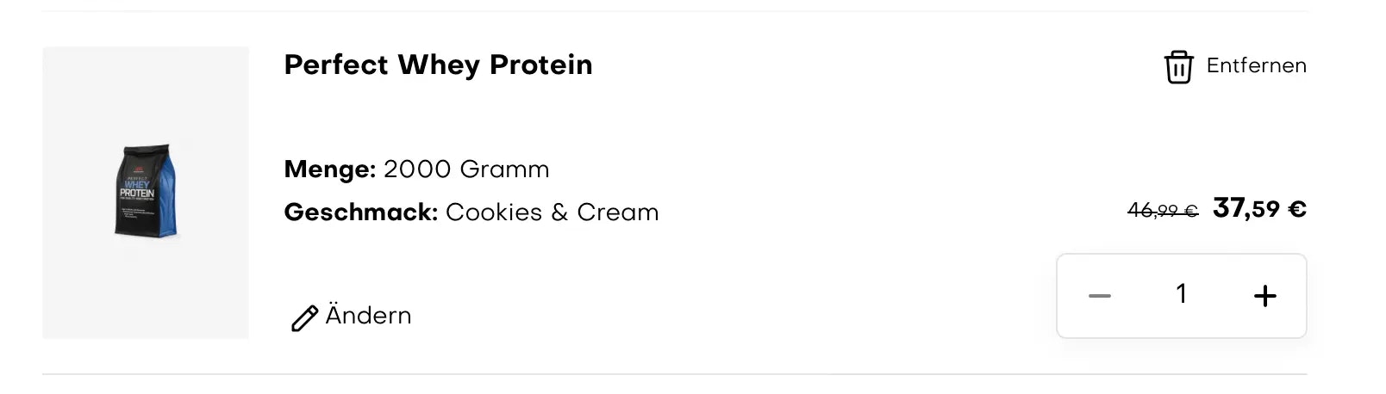Open the whey protein bag thumbnail
Image resolution: width=1386 pixels, height=394 pixels.
(146, 191)
